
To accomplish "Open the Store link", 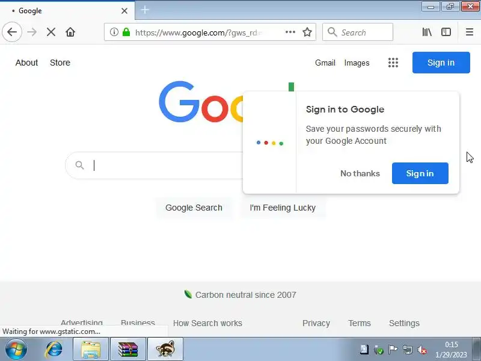I will pyautogui.click(x=60, y=63).
